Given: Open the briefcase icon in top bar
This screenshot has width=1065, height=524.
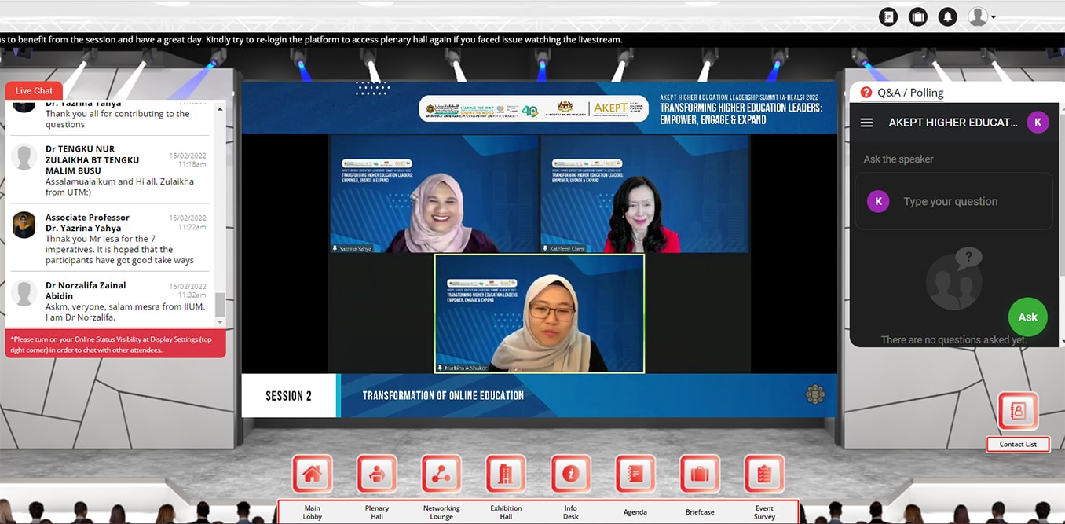Looking at the screenshot, I should tap(918, 16).
